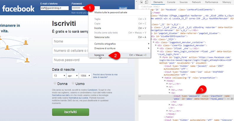Click the Data di nascita label
The height and width of the screenshot is (121, 234).
[63, 69]
